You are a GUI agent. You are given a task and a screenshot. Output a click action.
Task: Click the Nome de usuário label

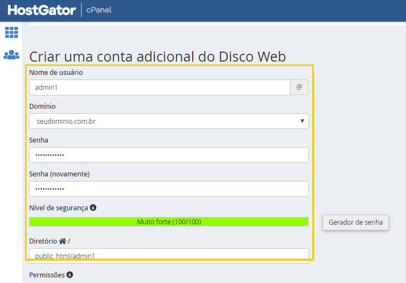(56, 73)
